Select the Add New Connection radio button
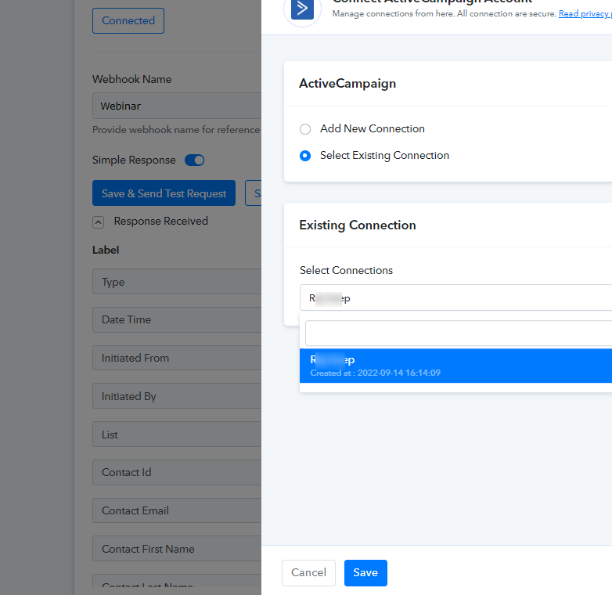The image size is (612, 595). (x=305, y=129)
